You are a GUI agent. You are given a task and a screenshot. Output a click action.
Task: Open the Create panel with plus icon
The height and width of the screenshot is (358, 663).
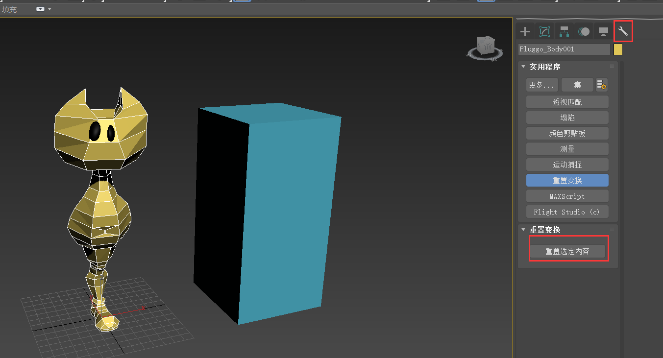point(524,31)
